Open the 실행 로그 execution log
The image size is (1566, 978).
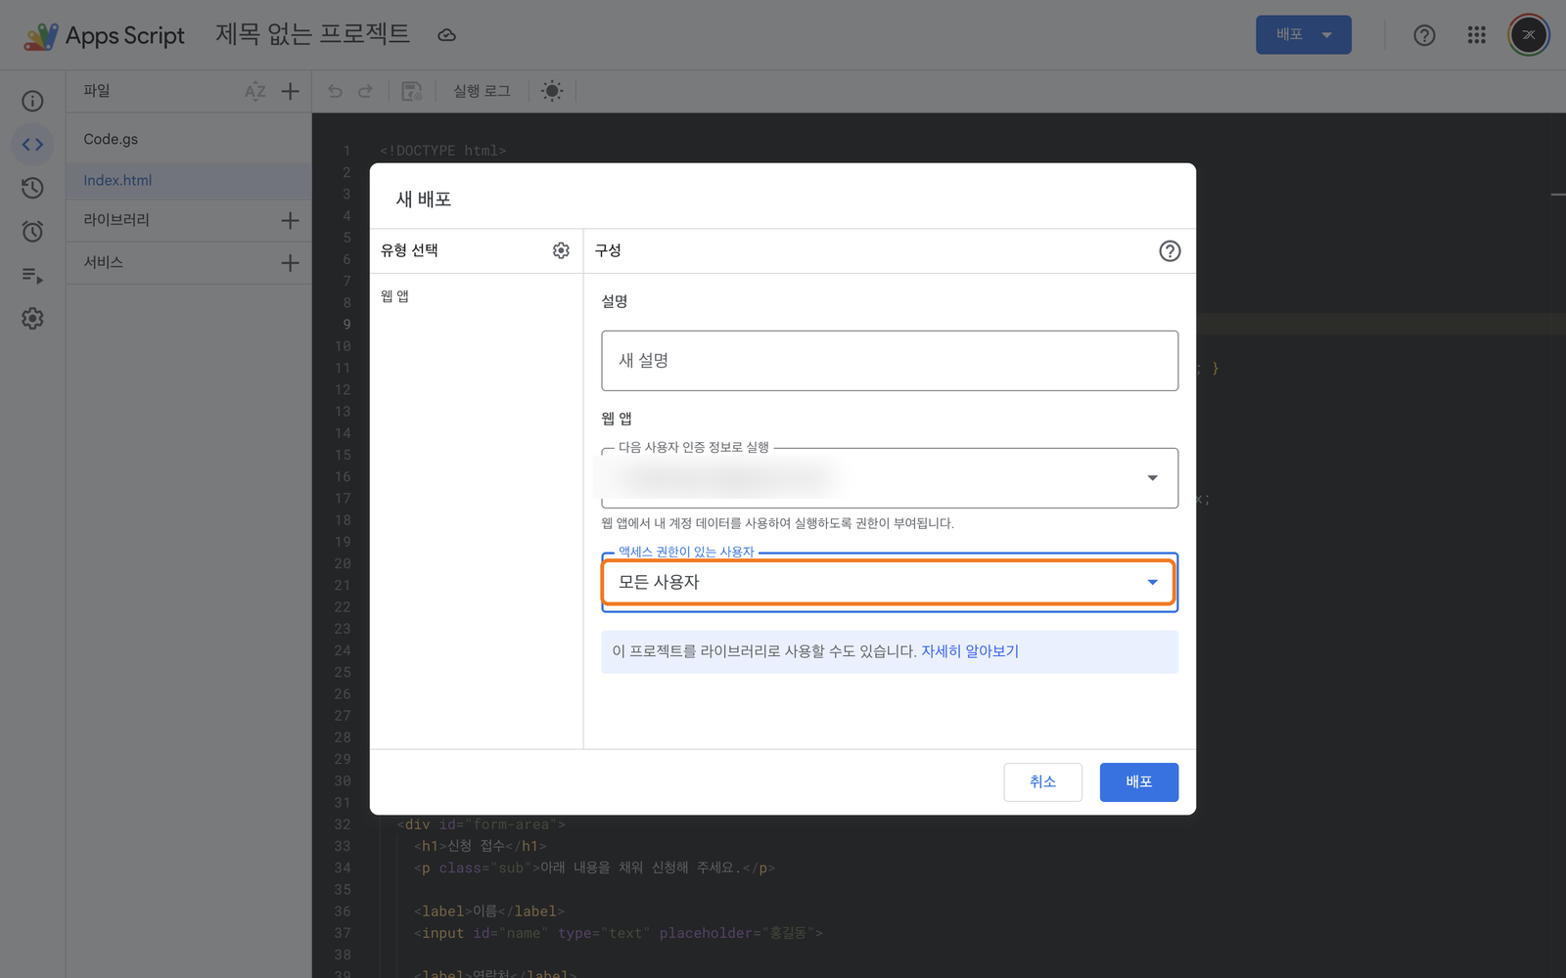(x=482, y=91)
